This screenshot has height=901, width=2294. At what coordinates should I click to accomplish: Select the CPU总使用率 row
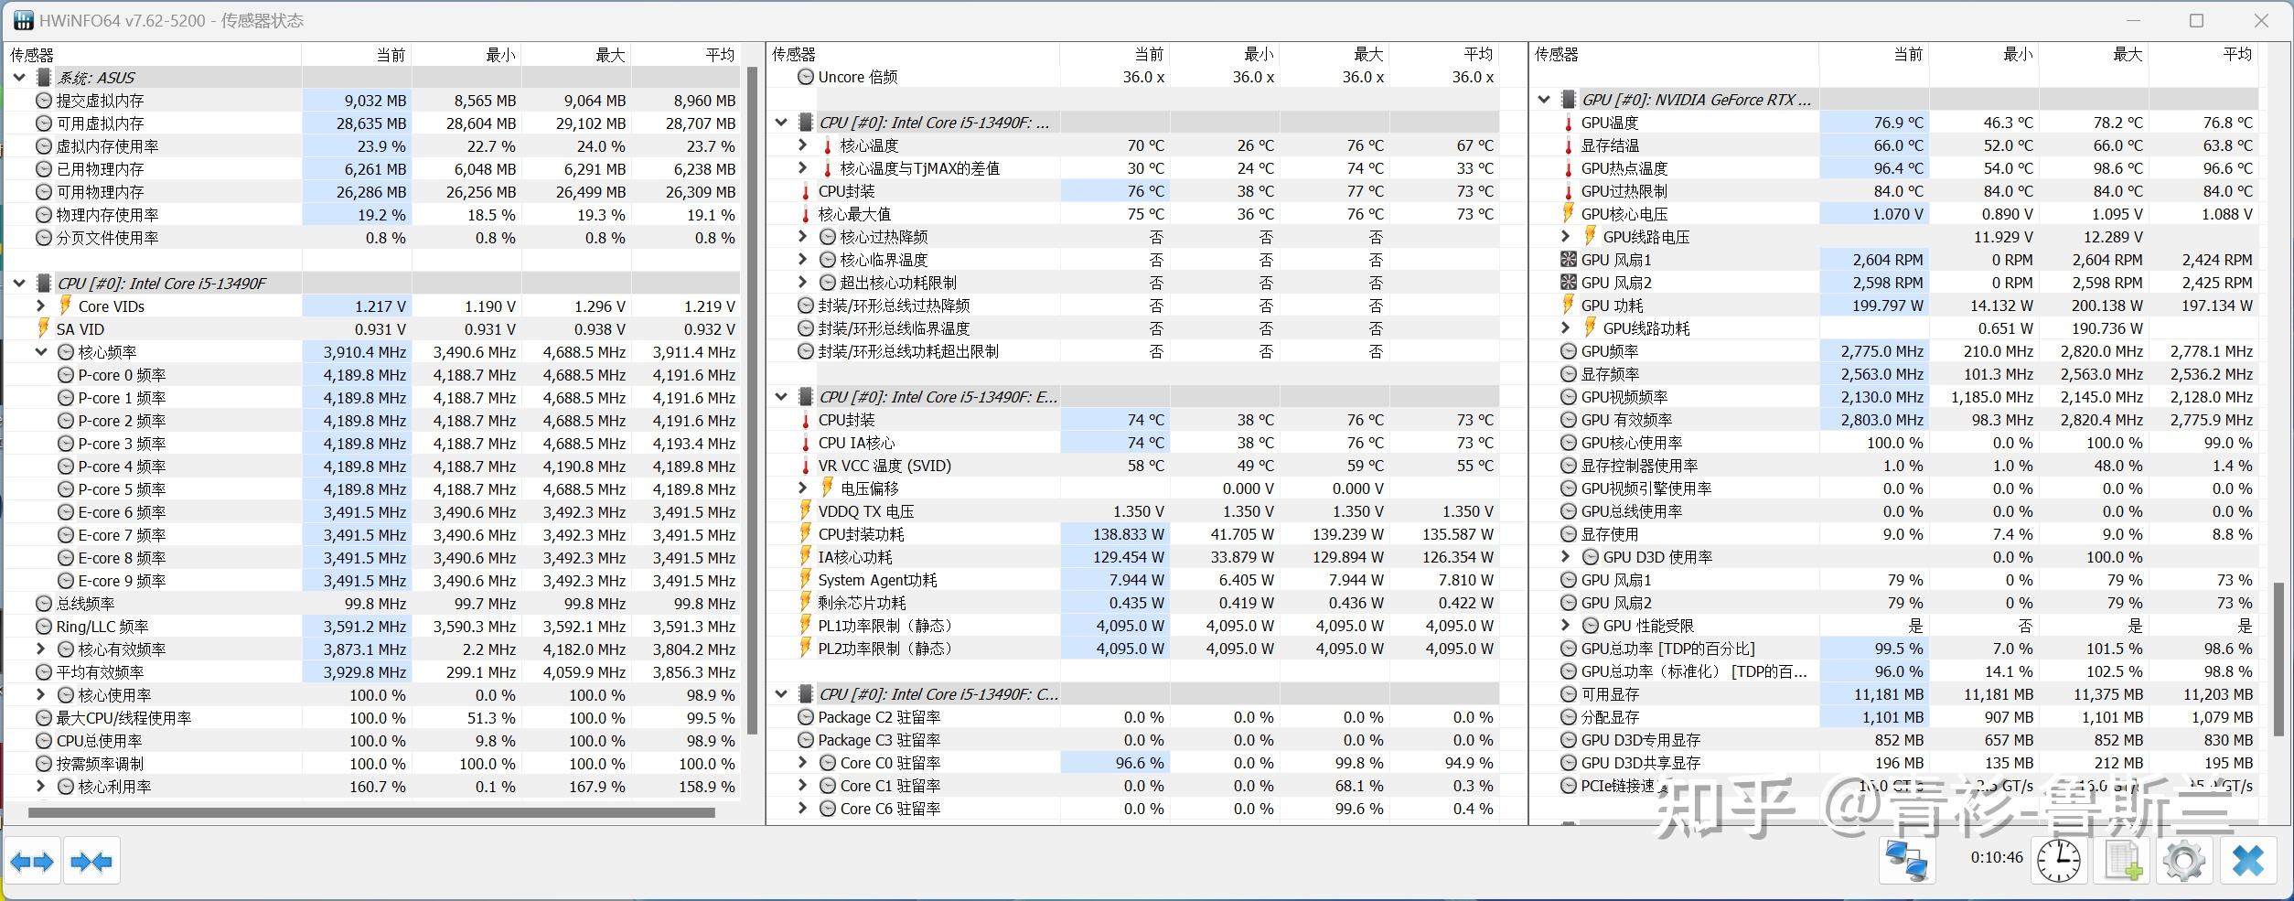(372, 741)
